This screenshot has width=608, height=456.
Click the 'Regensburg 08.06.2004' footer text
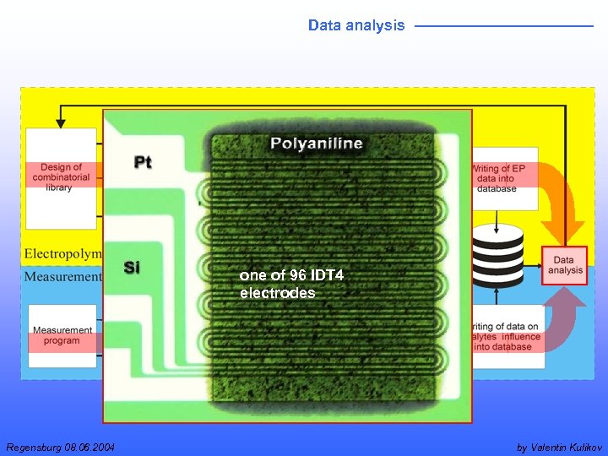pos(61,448)
